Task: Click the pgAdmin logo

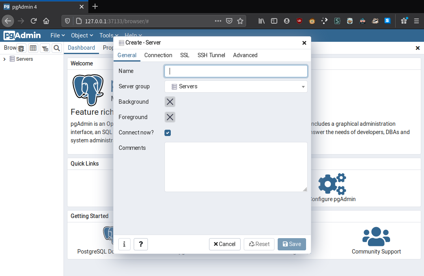Action: (22, 35)
